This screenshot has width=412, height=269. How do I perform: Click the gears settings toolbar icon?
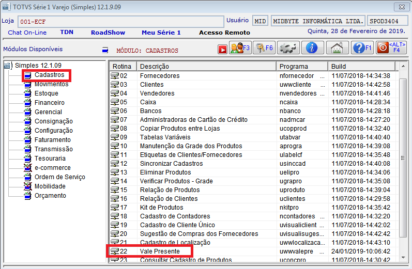pos(288,48)
